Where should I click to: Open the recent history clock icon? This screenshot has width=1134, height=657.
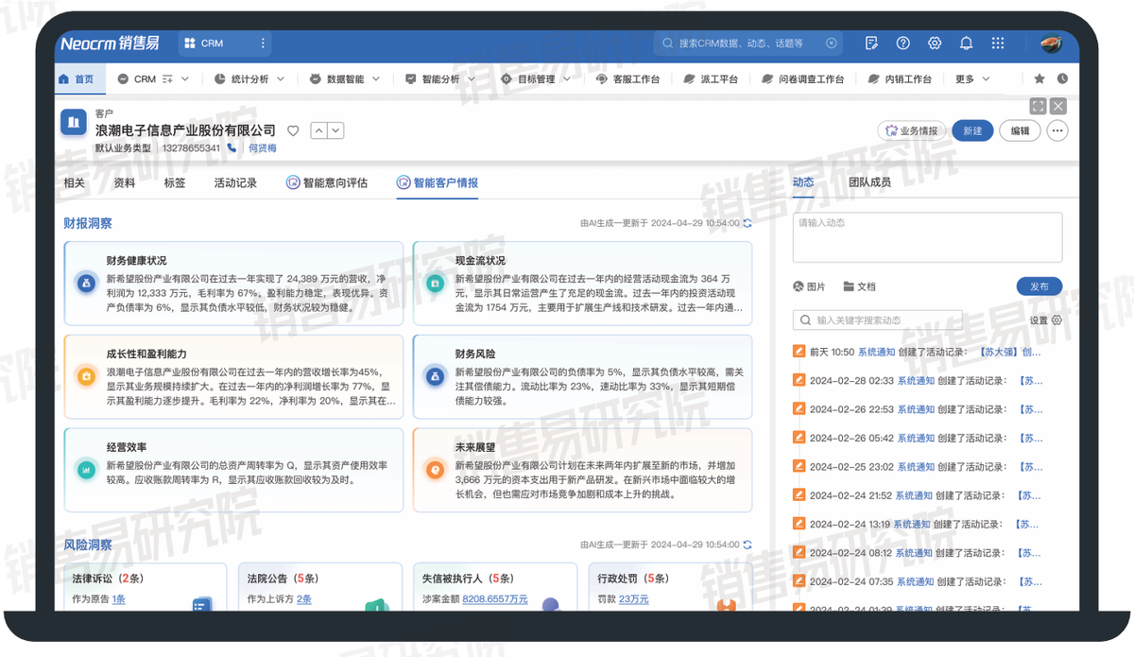[x=1062, y=79]
